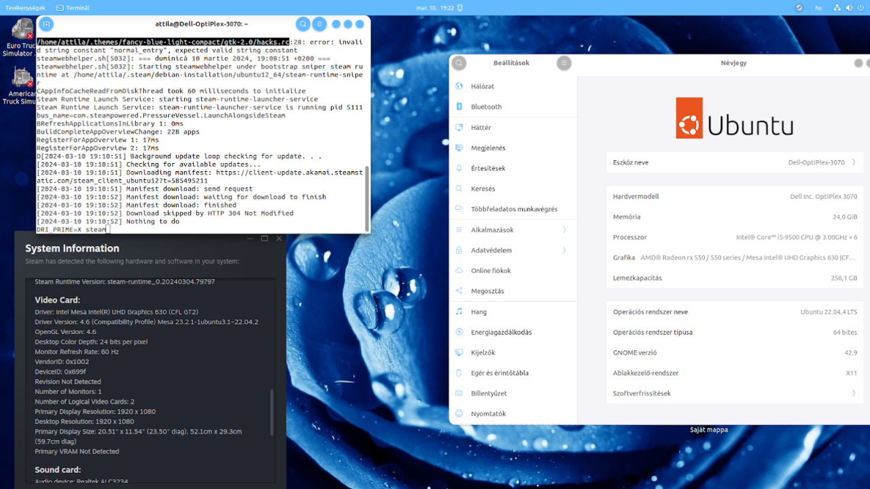870x489 pixels.
Task: Click the network icon in top bar
Action: coord(837,7)
